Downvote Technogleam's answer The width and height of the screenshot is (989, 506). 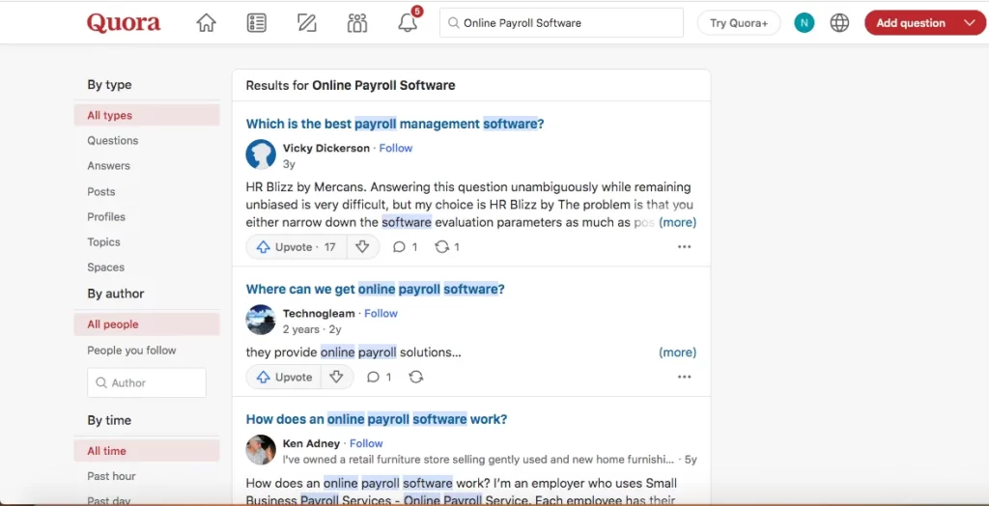click(337, 378)
